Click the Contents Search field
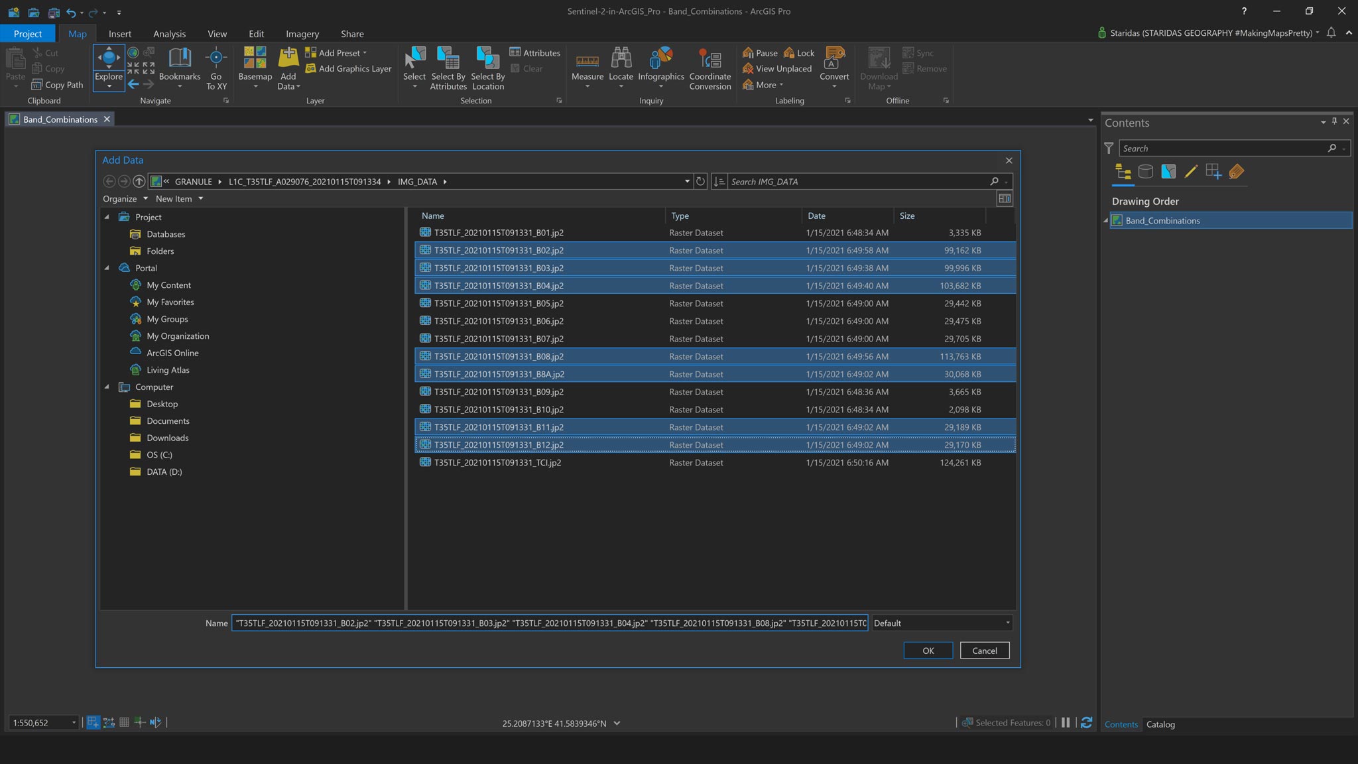 click(1225, 149)
